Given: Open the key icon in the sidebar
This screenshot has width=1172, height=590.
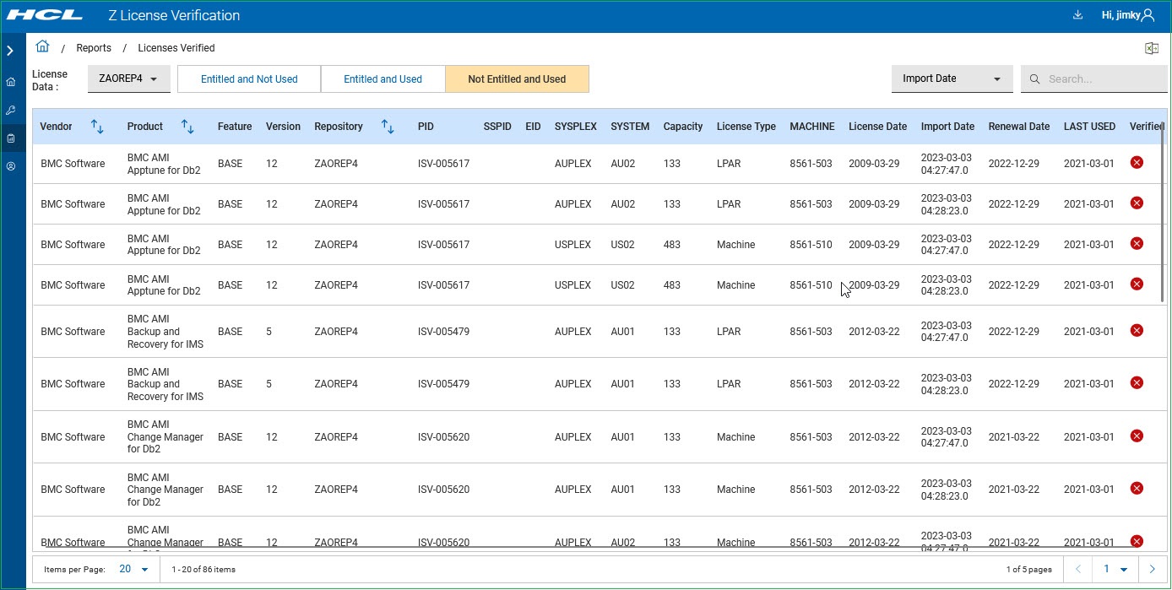Looking at the screenshot, I should 11,110.
